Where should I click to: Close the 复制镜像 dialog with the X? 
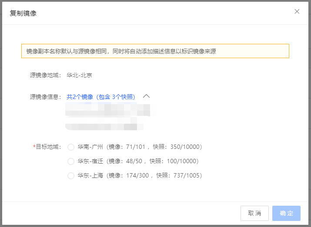[x=297, y=11]
